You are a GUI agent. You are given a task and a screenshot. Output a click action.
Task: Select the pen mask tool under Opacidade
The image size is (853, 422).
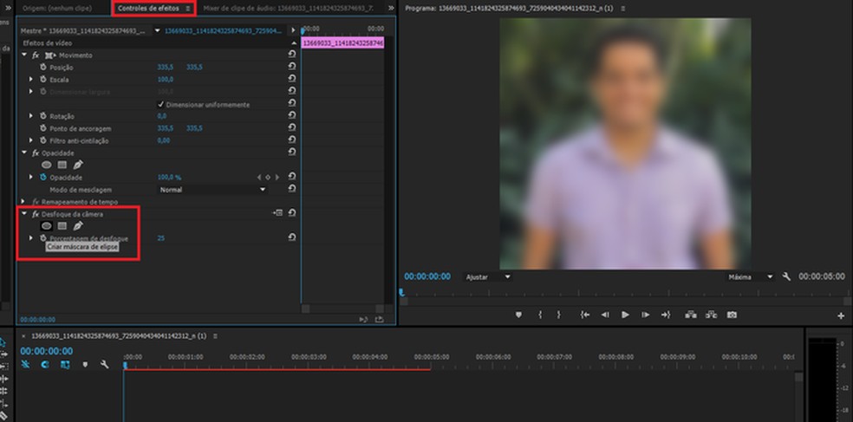[x=78, y=165]
